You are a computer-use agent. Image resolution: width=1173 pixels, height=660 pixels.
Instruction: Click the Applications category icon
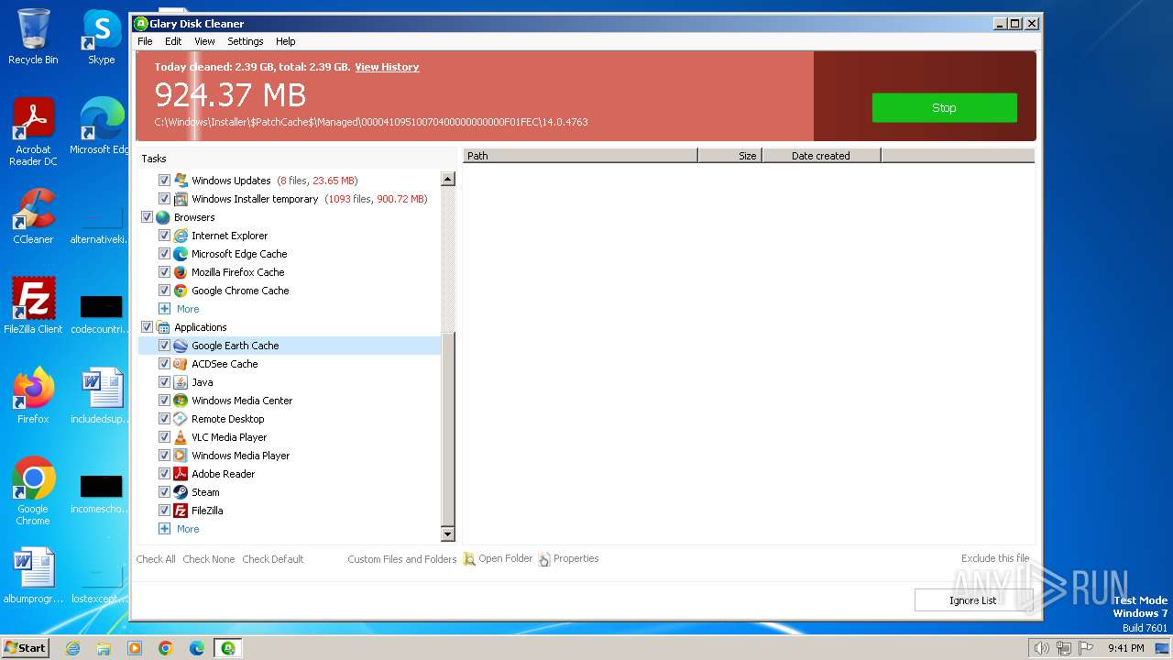pyautogui.click(x=163, y=327)
